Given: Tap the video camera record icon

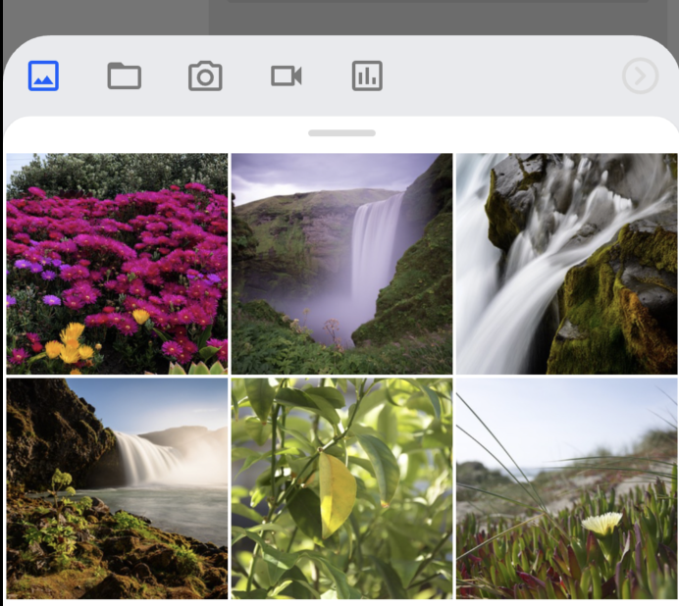Looking at the screenshot, I should point(286,76).
